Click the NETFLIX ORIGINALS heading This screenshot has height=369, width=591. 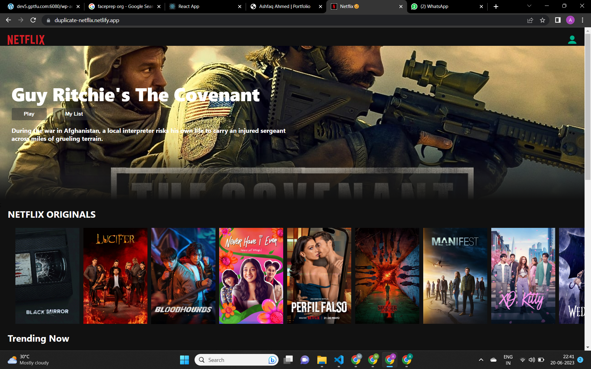pos(52,214)
